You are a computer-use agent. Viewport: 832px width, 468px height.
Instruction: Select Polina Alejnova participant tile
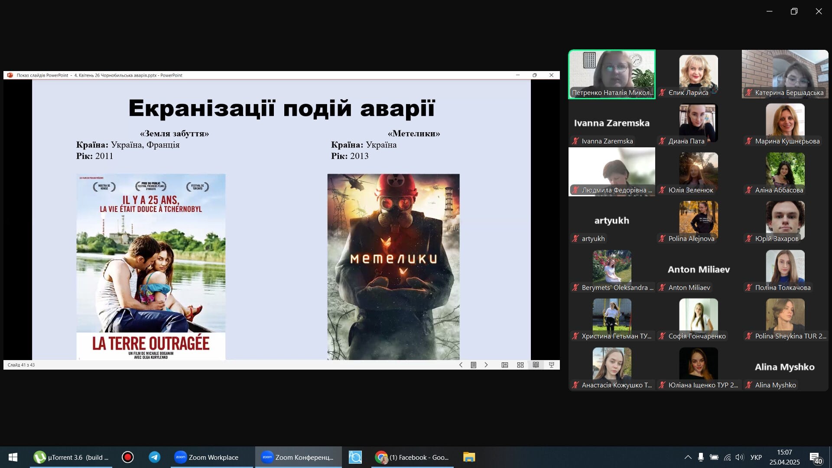click(x=699, y=221)
